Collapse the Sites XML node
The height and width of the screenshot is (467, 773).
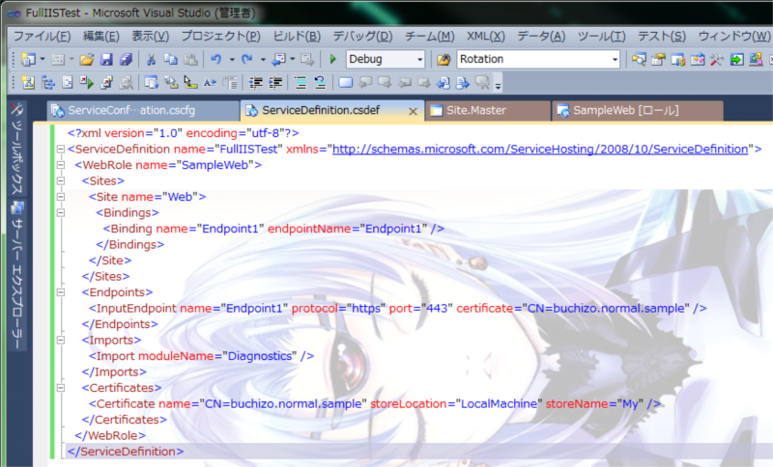click(61, 180)
